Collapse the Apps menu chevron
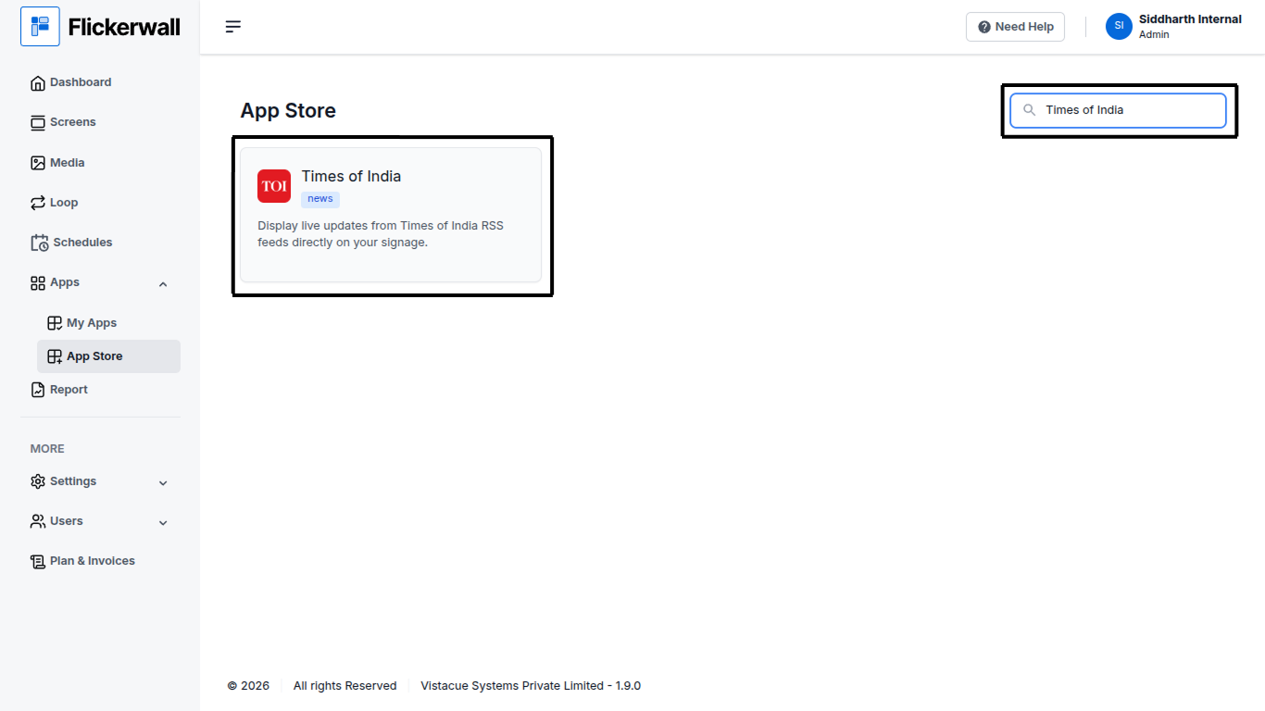Viewport: 1265px width, 711px height. [x=163, y=284]
